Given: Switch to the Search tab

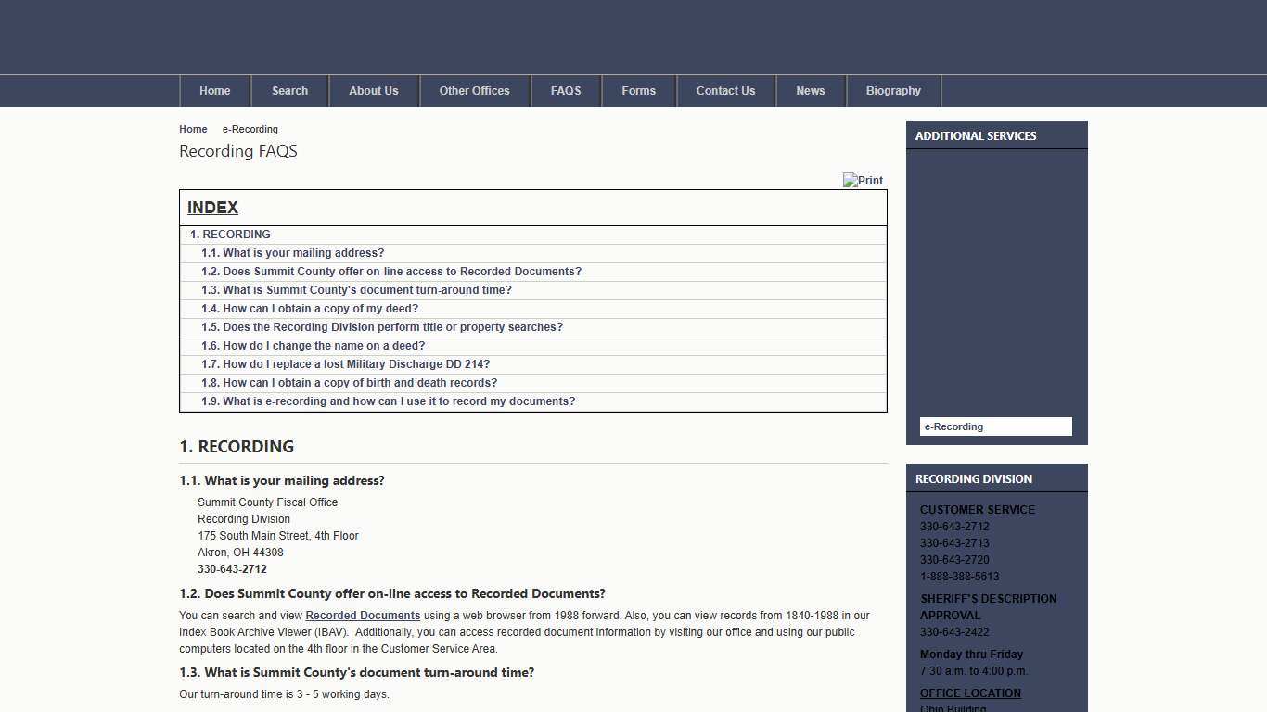Looking at the screenshot, I should (x=289, y=90).
